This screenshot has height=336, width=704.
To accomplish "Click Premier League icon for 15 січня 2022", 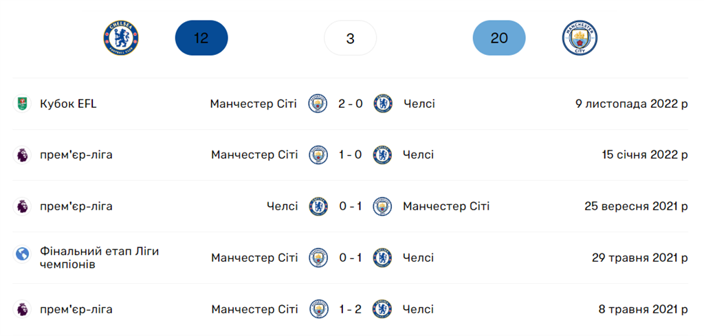I will (23, 155).
